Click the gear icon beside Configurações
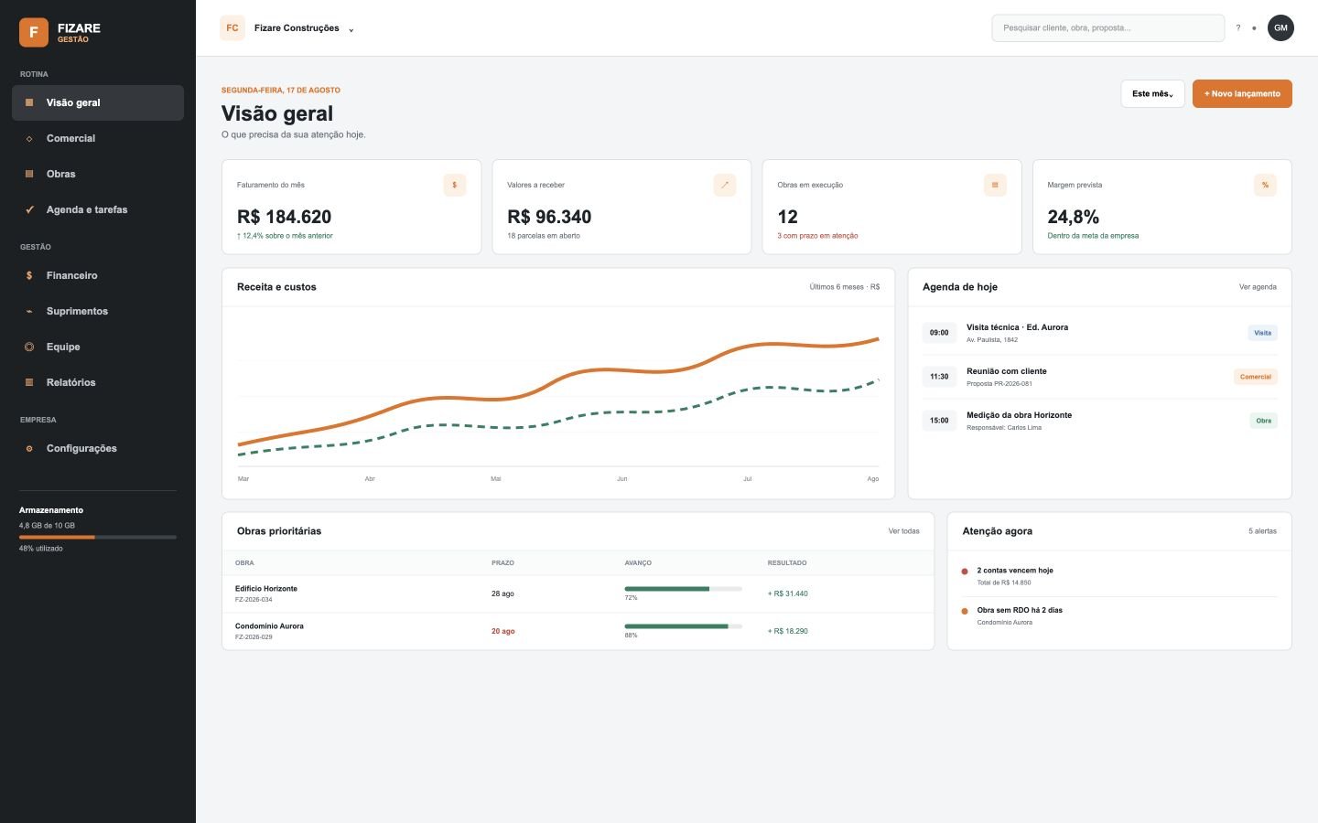The image size is (1318, 823). click(29, 448)
